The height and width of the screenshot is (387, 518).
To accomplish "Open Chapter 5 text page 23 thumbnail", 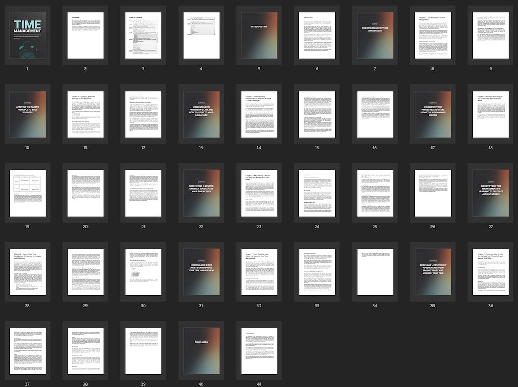I will (x=259, y=193).
